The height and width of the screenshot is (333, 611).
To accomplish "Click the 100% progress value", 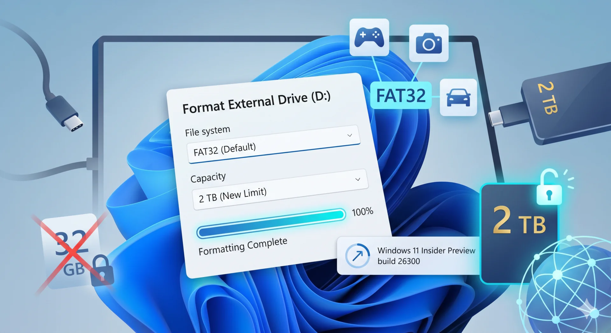I will pos(362,212).
